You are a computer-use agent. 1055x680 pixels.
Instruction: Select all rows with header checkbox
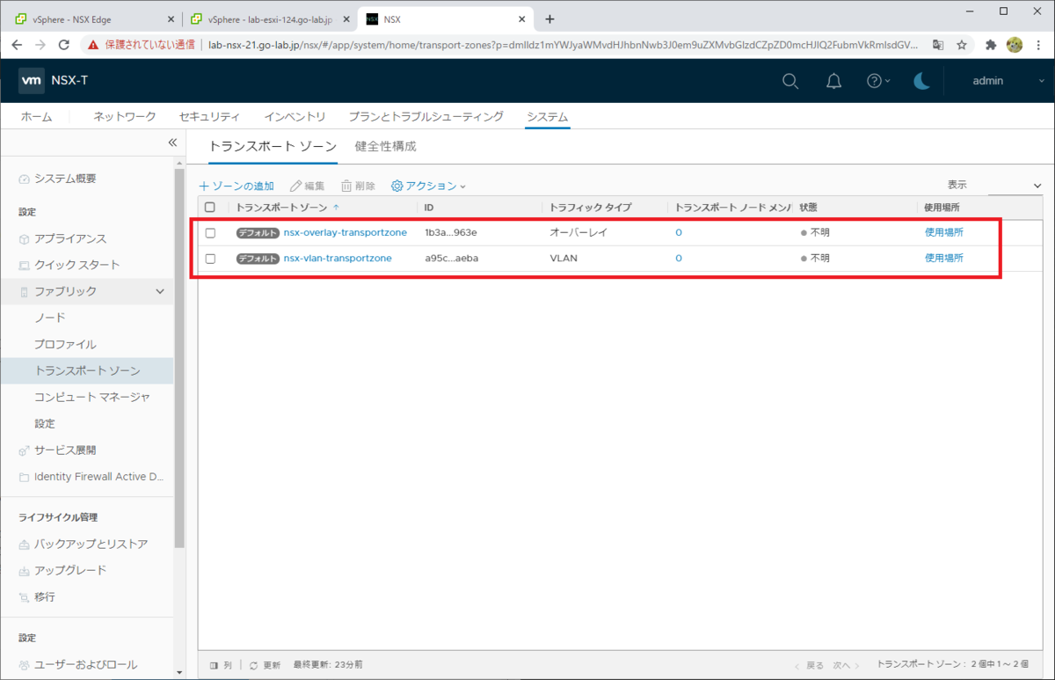pyautogui.click(x=210, y=208)
